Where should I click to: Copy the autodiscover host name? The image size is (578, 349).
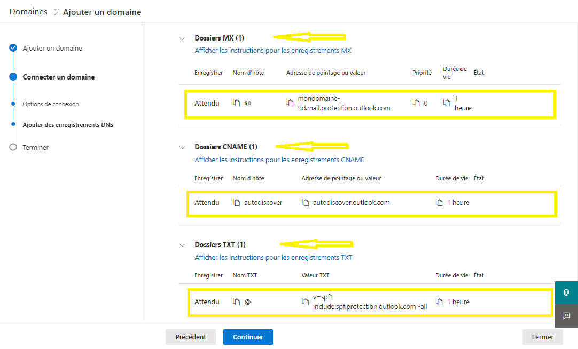click(236, 202)
